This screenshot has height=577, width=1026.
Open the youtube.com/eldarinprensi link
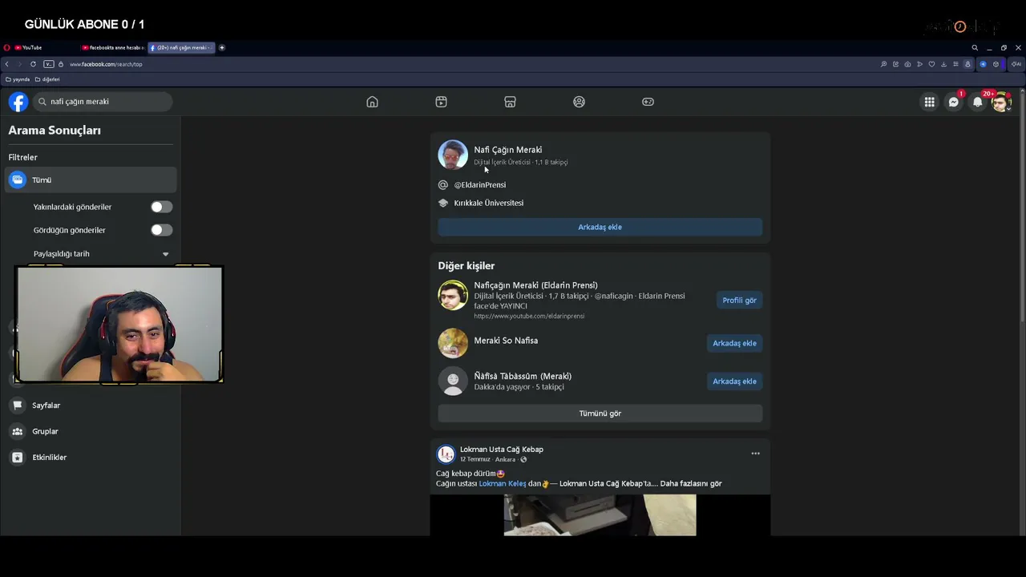[529, 316]
